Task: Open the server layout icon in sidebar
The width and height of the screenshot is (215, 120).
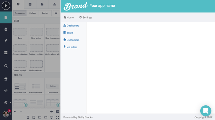Action: point(6,53)
